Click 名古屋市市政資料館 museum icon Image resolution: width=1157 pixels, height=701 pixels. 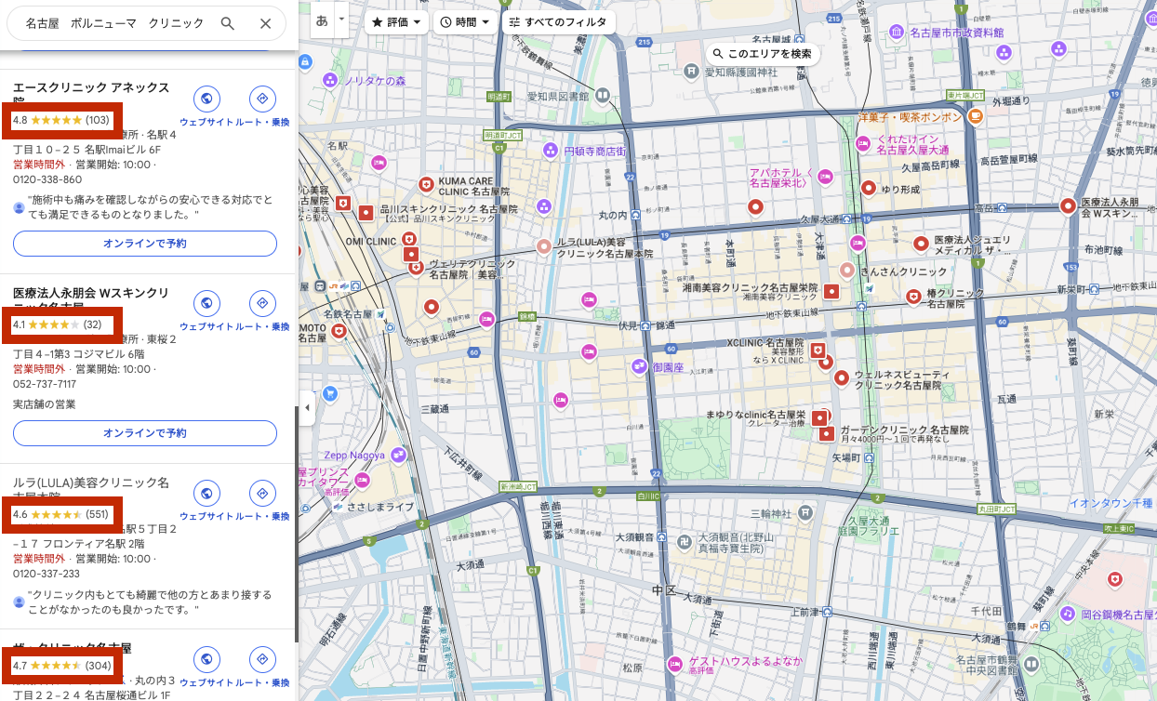coord(898,32)
